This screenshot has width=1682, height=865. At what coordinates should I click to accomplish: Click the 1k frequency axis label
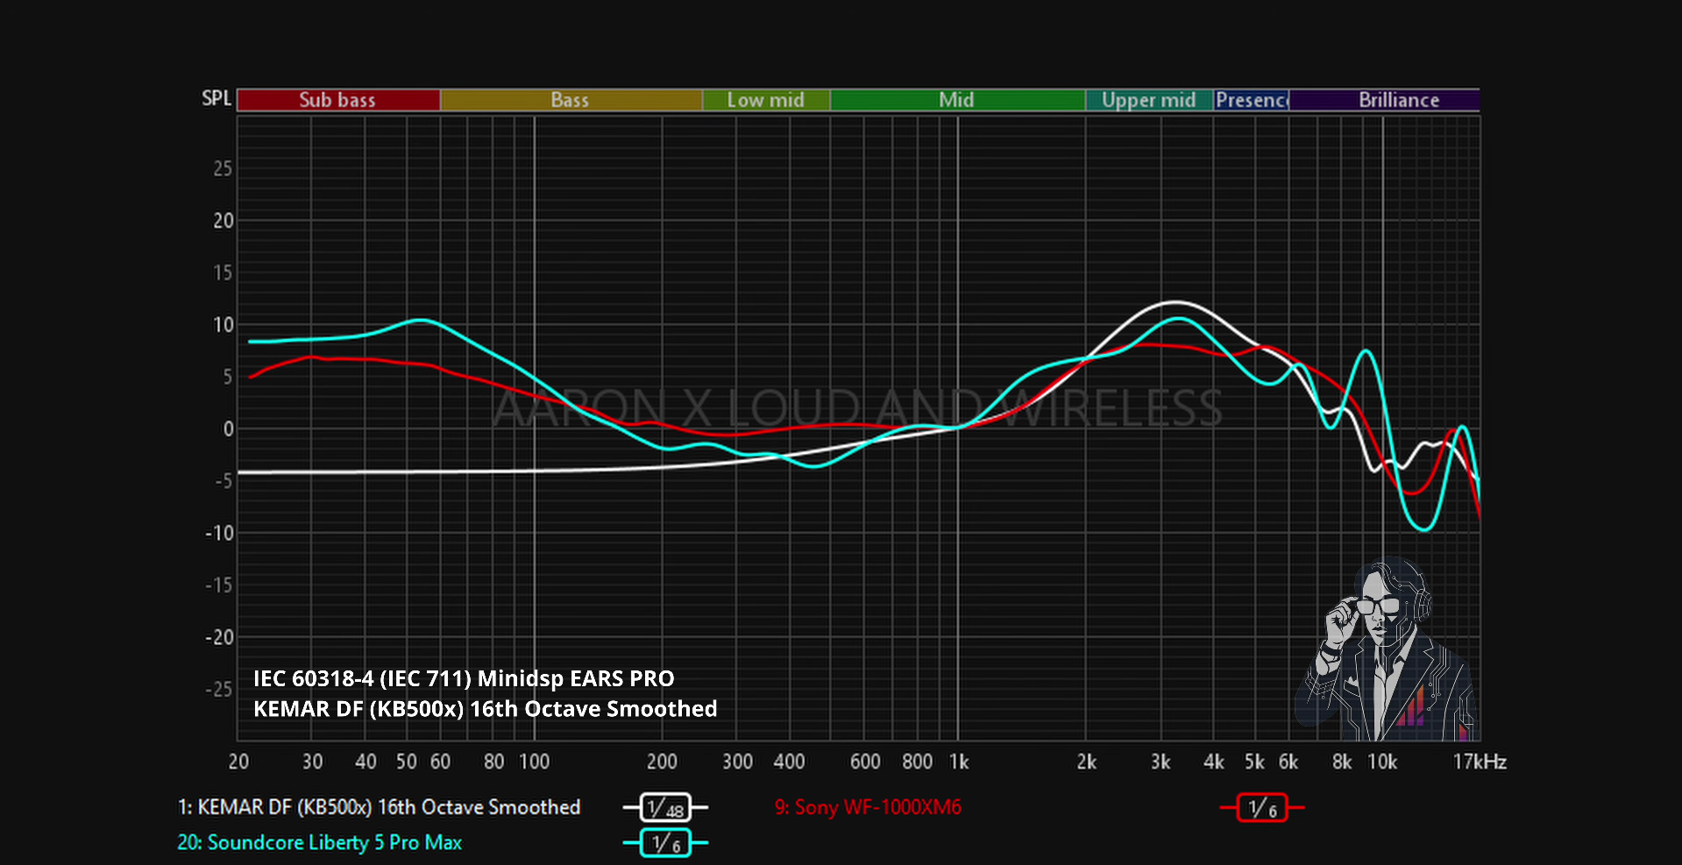click(x=959, y=762)
